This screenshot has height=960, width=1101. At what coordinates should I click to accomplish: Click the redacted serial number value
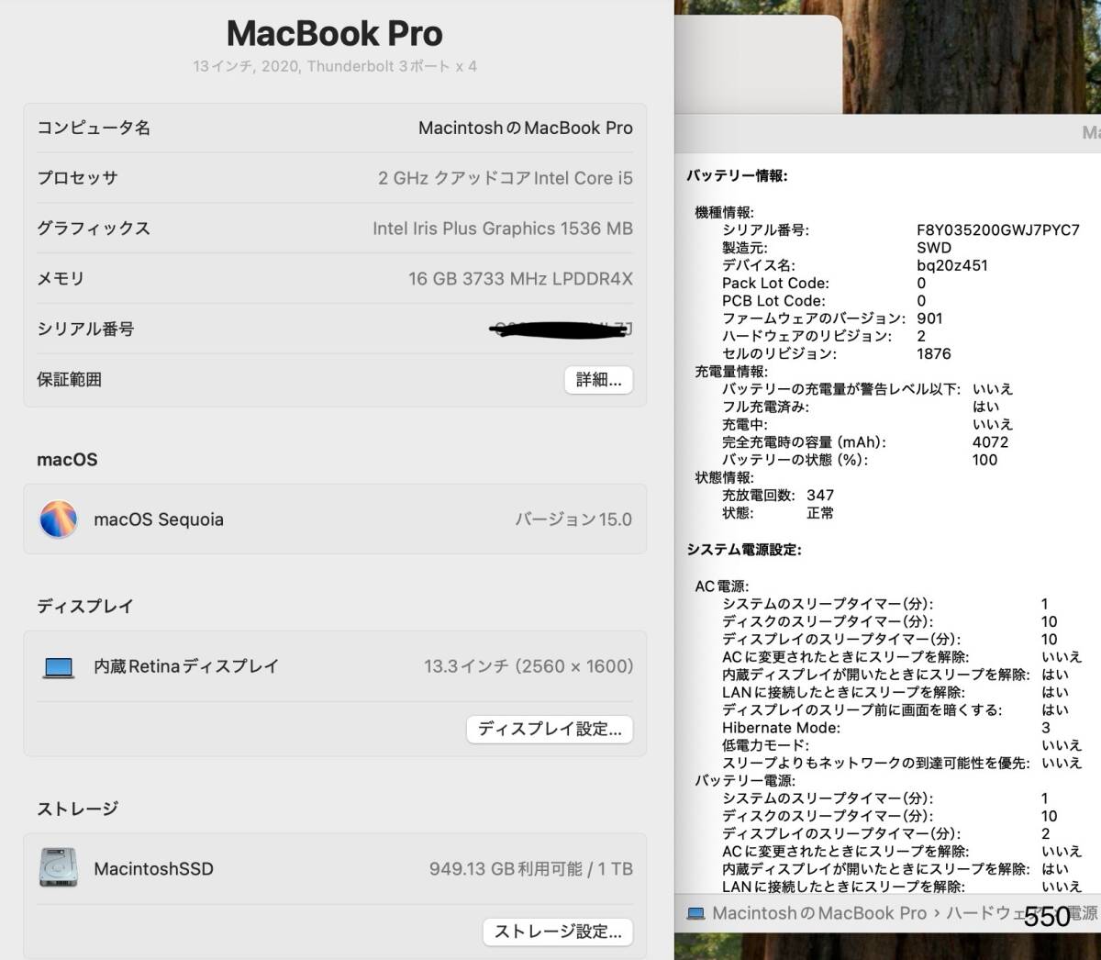(x=562, y=329)
